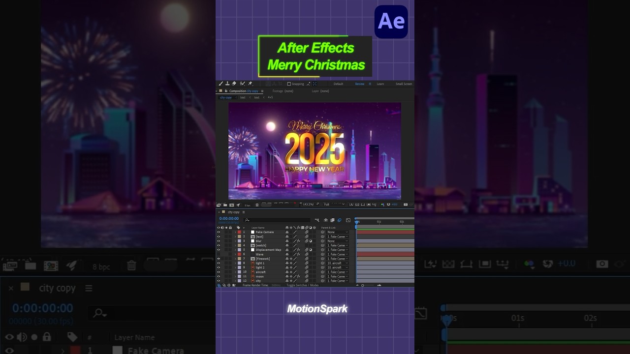Click the pick whip for Fake Camera layer

coord(322,232)
